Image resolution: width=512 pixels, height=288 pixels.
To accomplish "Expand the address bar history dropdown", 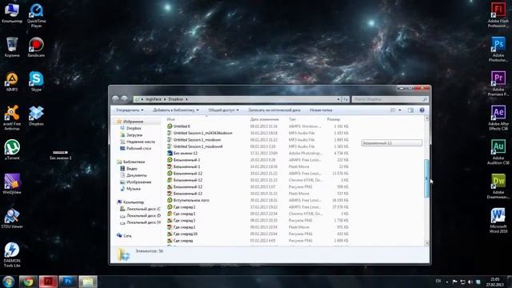I will pos(338,99).
